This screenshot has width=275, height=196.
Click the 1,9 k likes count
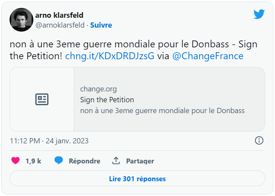(33, 161)
